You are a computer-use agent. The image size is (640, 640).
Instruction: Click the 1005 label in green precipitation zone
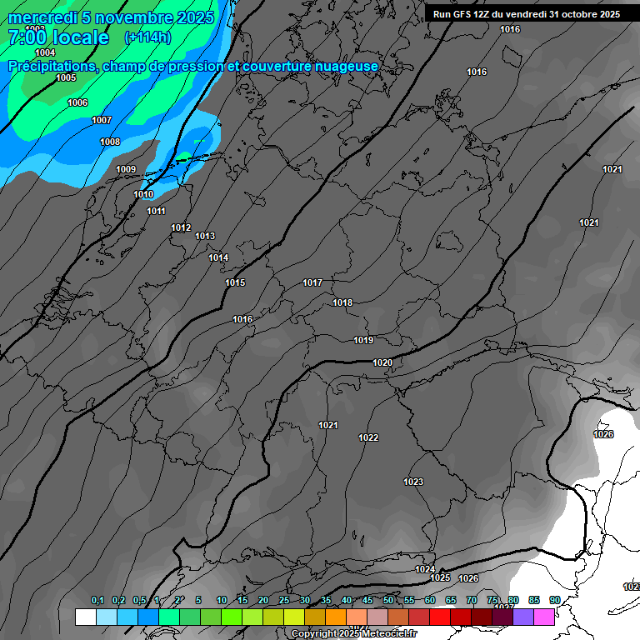[x=66, y=77]
